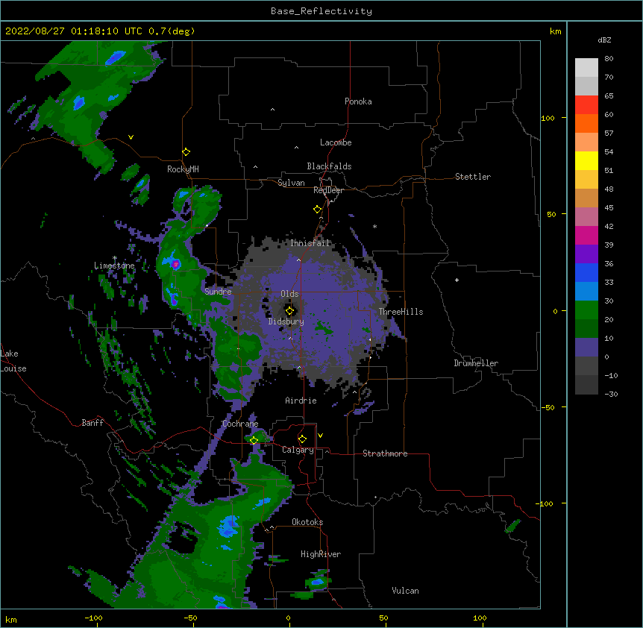Image resolution: width=643 pixels, height=628 pixels.
Task: Click the 80 value in the dBZ legend
Action: [x=609, y=59]
